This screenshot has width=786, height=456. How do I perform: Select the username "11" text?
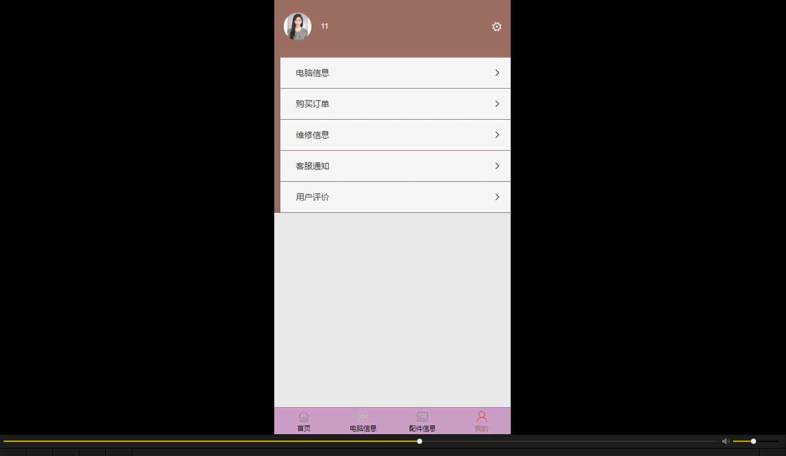coord(325,26)
